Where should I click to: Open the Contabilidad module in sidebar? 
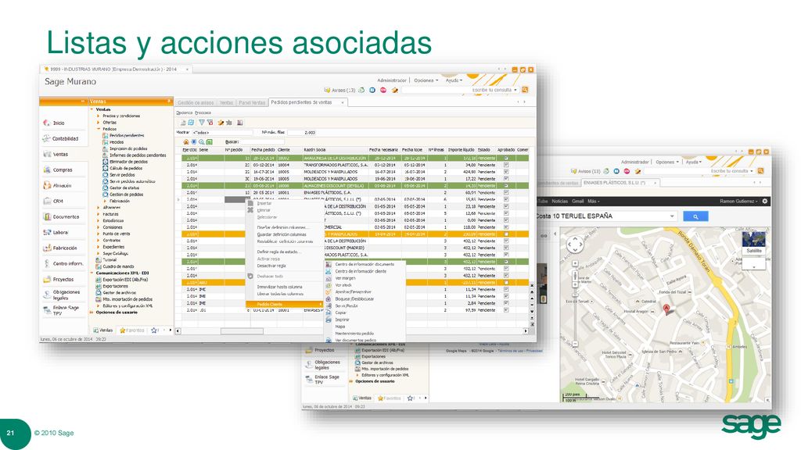(60, 139)
